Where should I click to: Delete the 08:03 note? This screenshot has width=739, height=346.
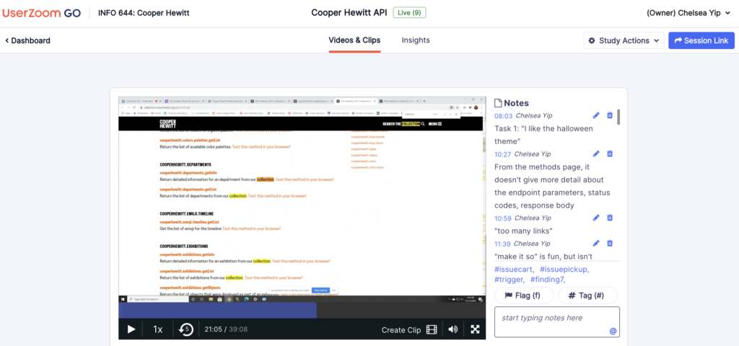610,115
